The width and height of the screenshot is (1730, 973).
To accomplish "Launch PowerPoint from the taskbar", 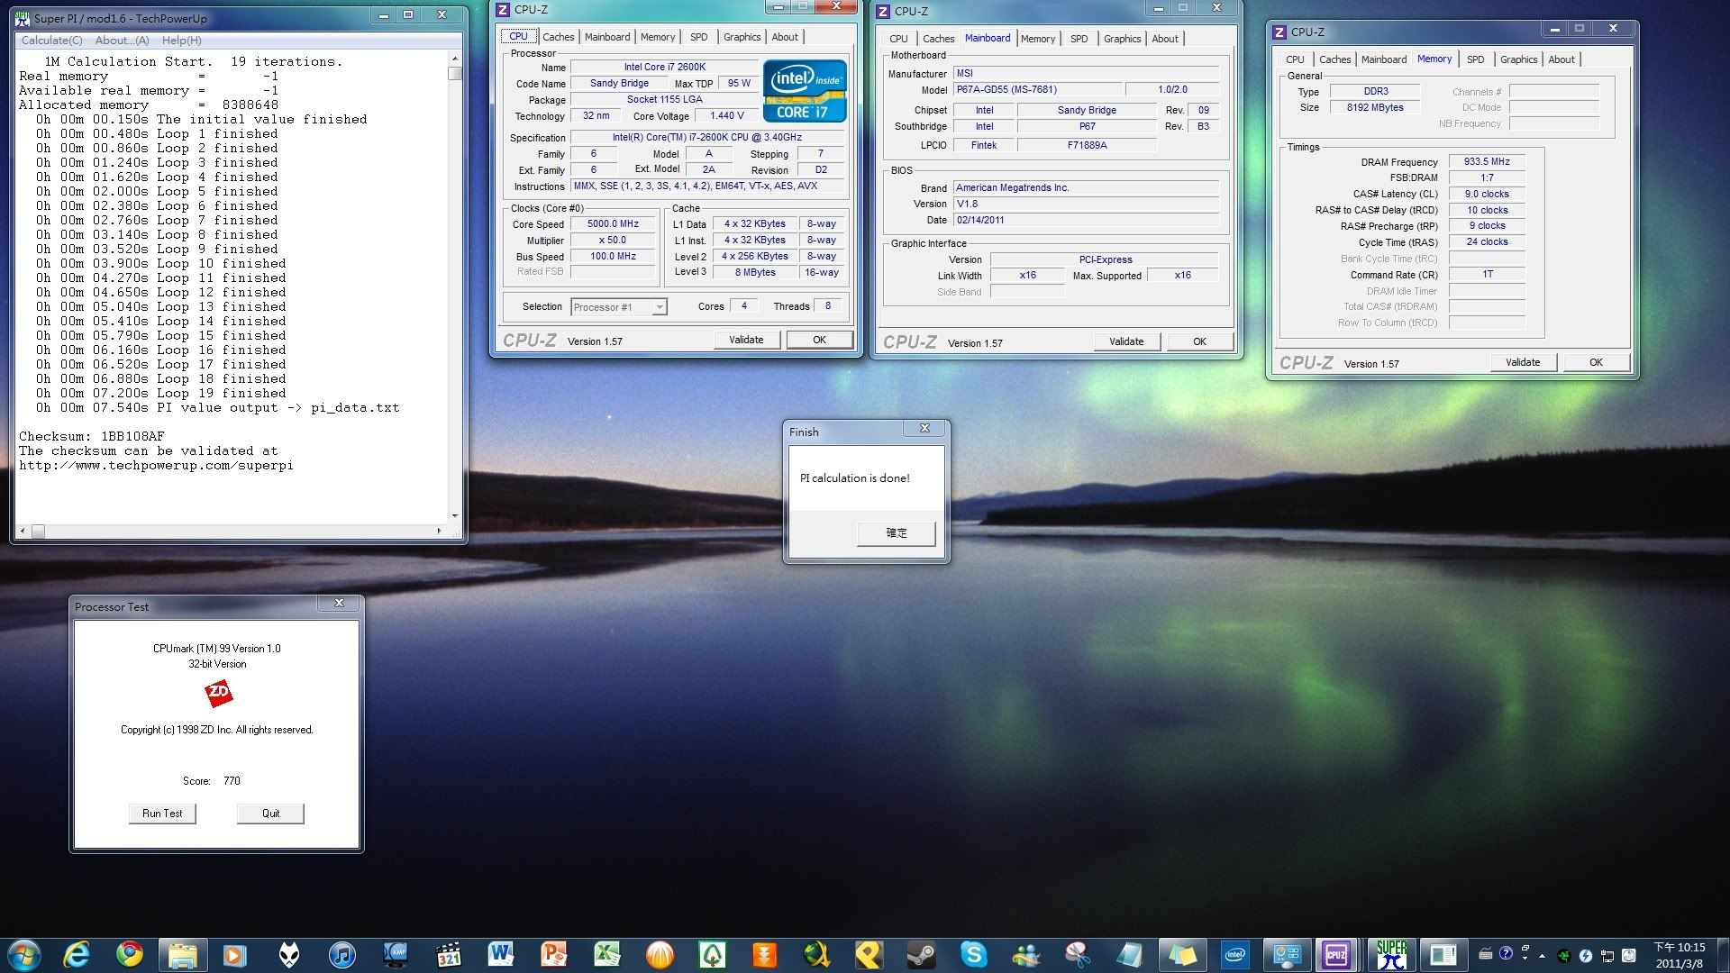I will click(x=553, y=955).
